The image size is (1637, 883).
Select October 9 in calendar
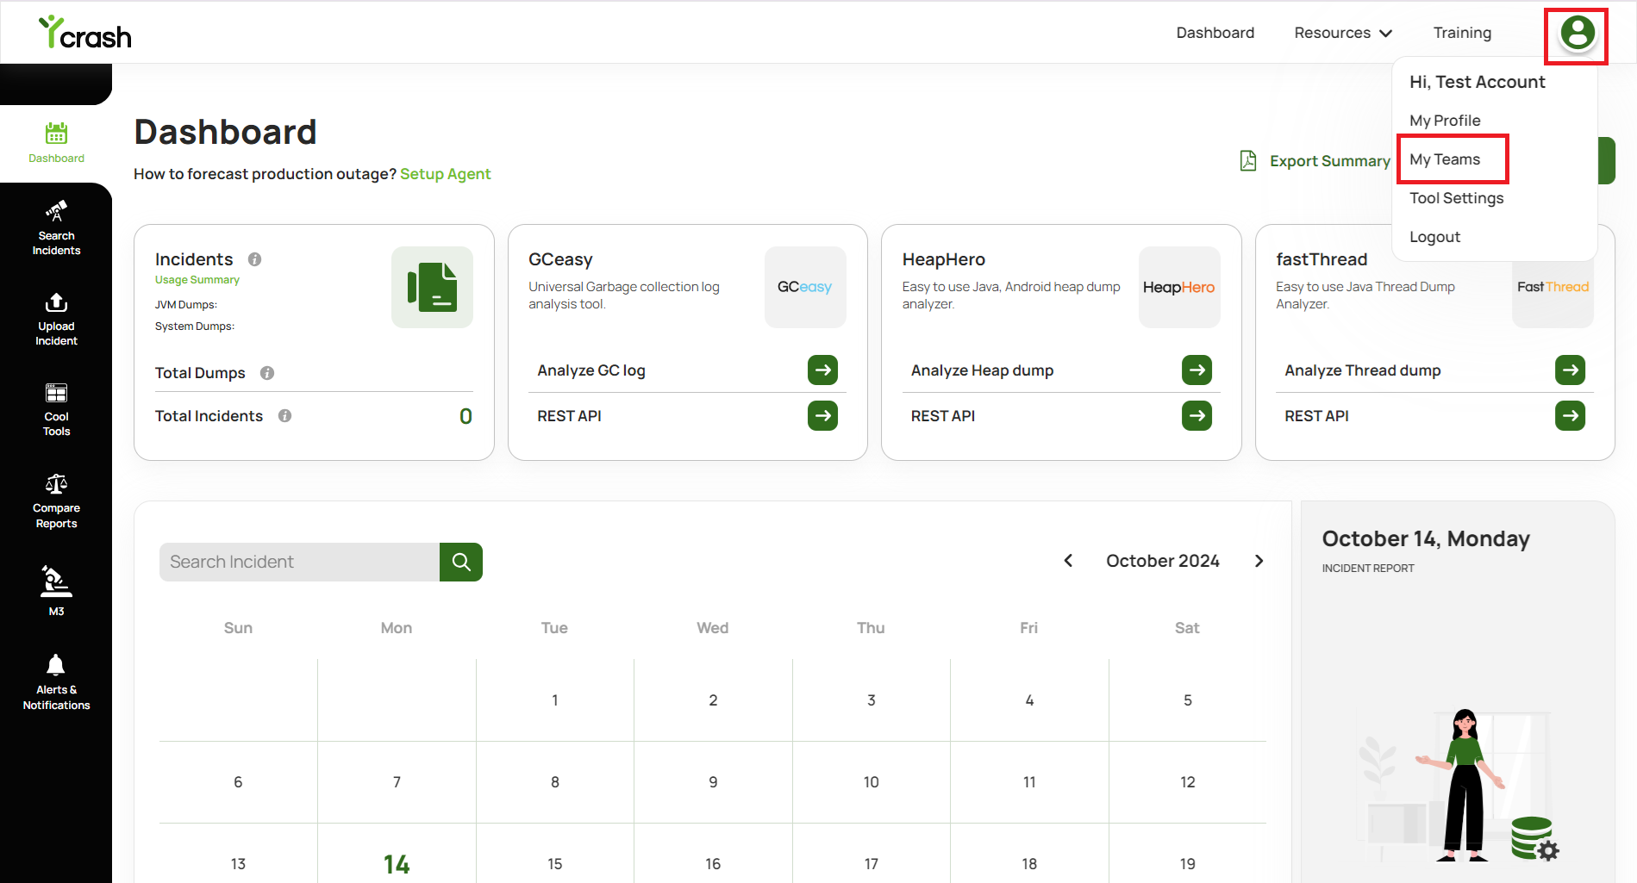coord(713,782)
